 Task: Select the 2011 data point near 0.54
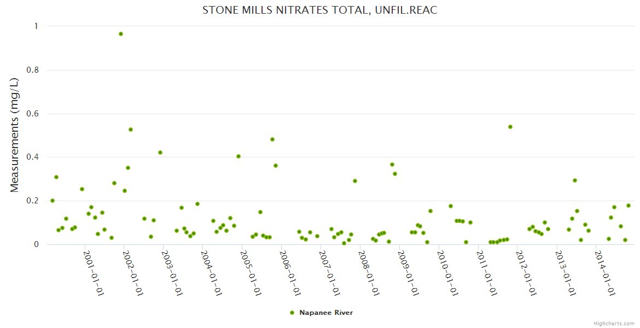510,127
